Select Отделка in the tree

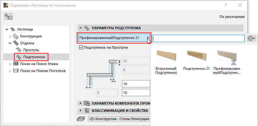coord(27,43)
